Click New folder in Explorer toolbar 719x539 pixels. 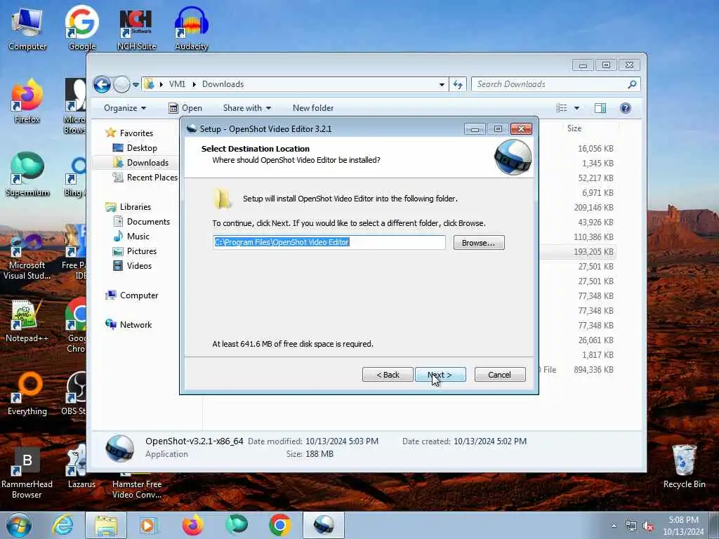pos(313,108)
